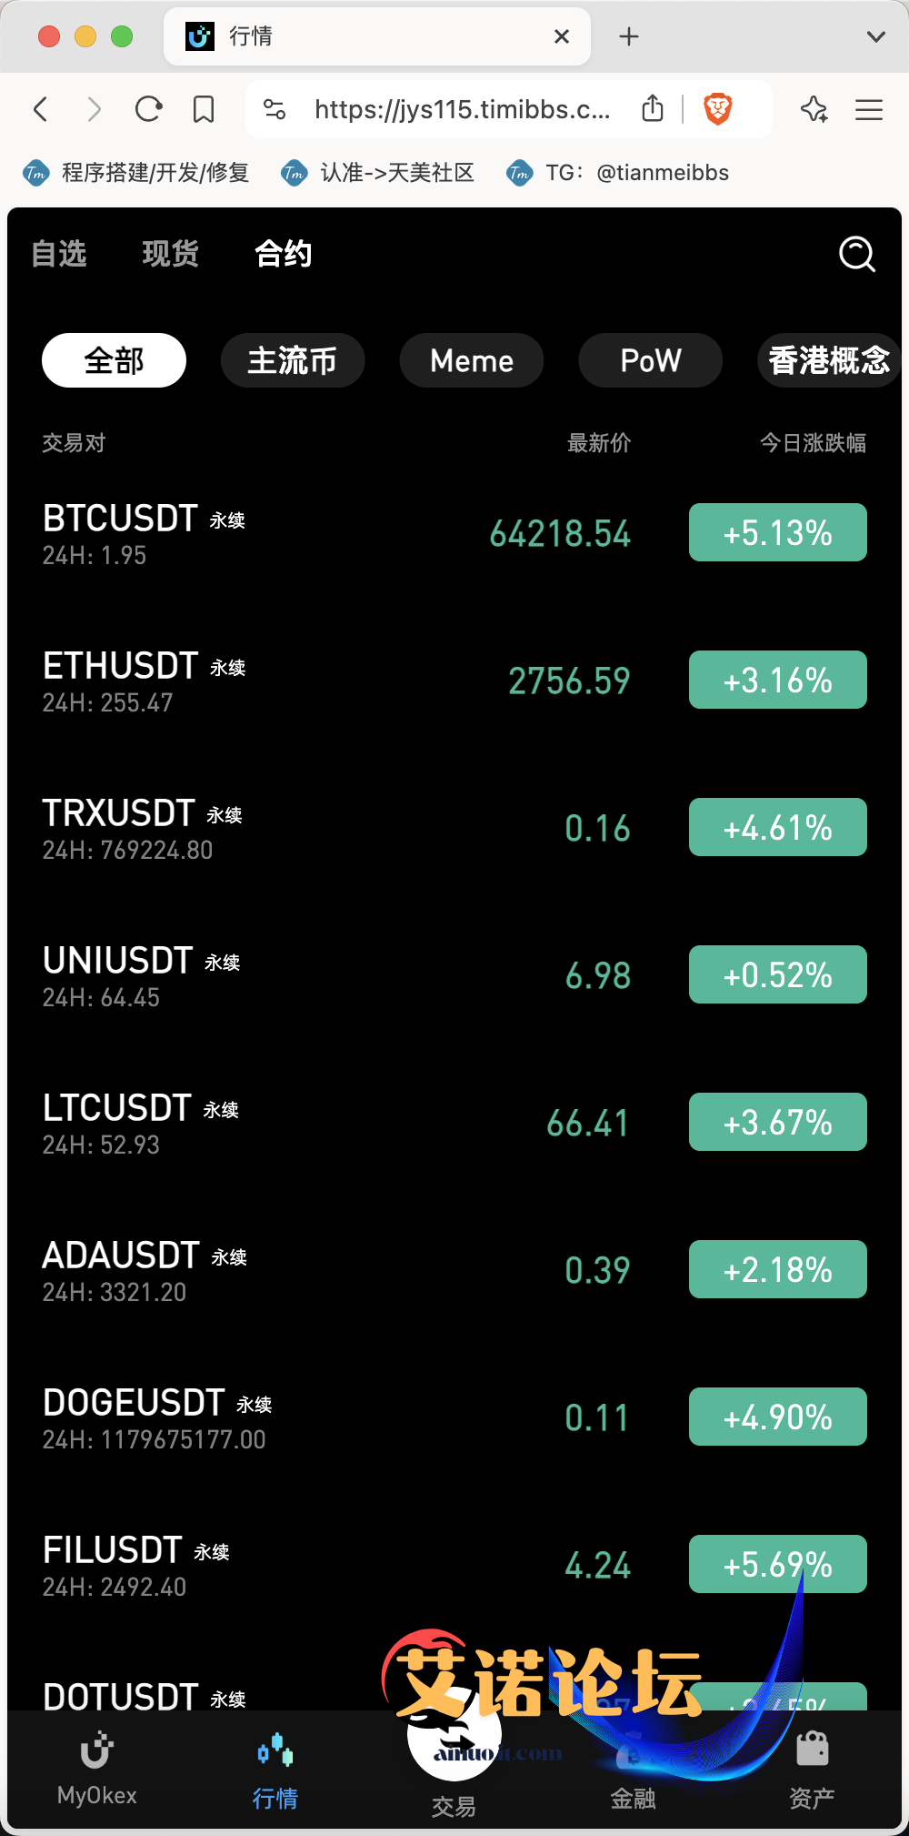Open the MyOkex icon in bottom navigation
This screenshot has height=1836, width=909.
coord(96,1750)
